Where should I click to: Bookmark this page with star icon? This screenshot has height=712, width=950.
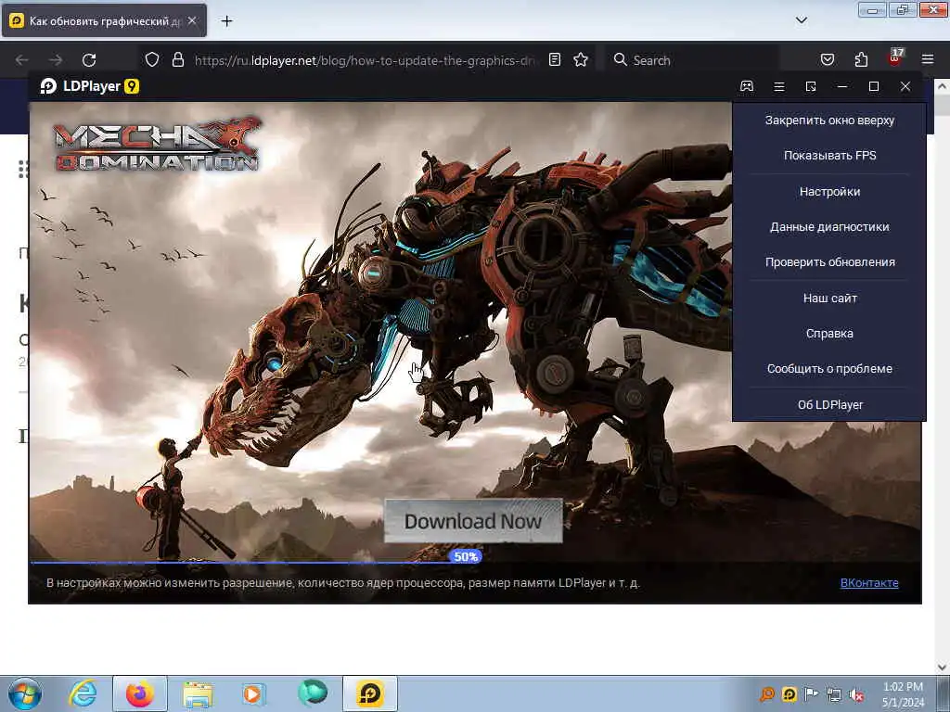[x=581, y=59]
